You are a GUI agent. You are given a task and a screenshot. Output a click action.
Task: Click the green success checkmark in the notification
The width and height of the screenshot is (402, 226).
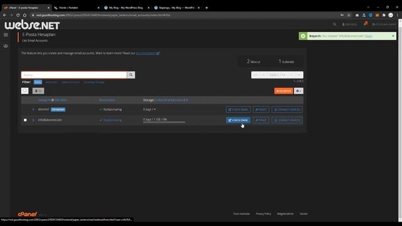tap(303, 36)
